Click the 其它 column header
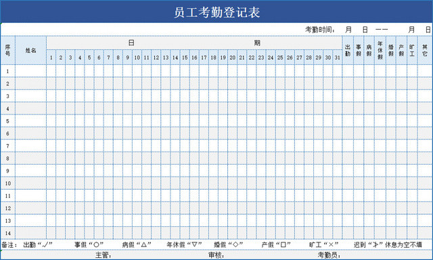Viewport: 433px width, 260px height. tap(425, 50)
